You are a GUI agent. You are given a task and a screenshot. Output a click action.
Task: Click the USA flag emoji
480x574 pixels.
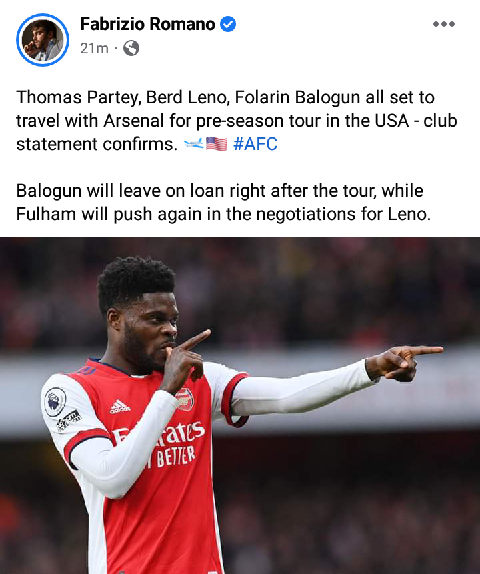click(217, 144)
